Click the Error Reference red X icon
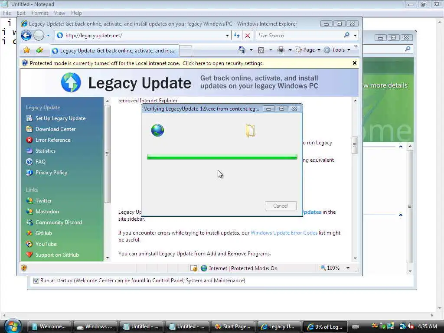The image size is (444, 333). click(29, 140)
